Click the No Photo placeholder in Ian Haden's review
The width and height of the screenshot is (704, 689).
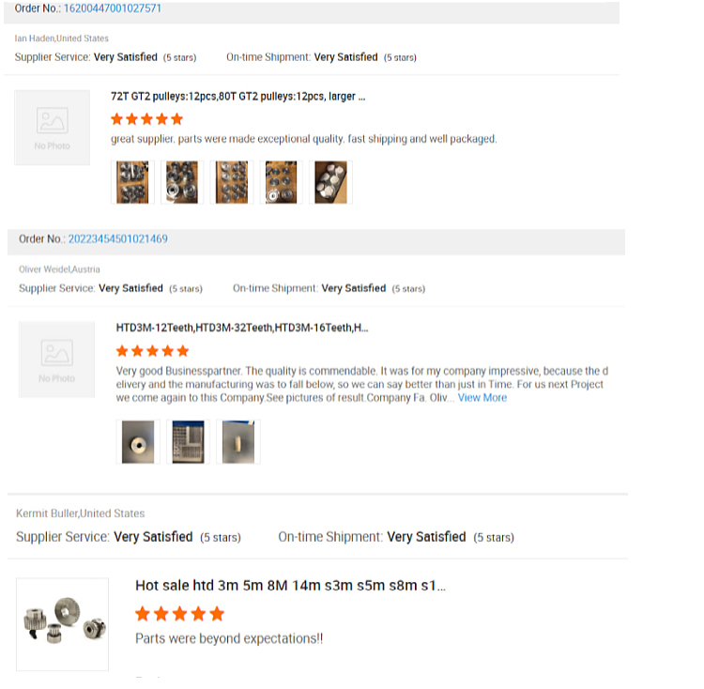point(53,128)
